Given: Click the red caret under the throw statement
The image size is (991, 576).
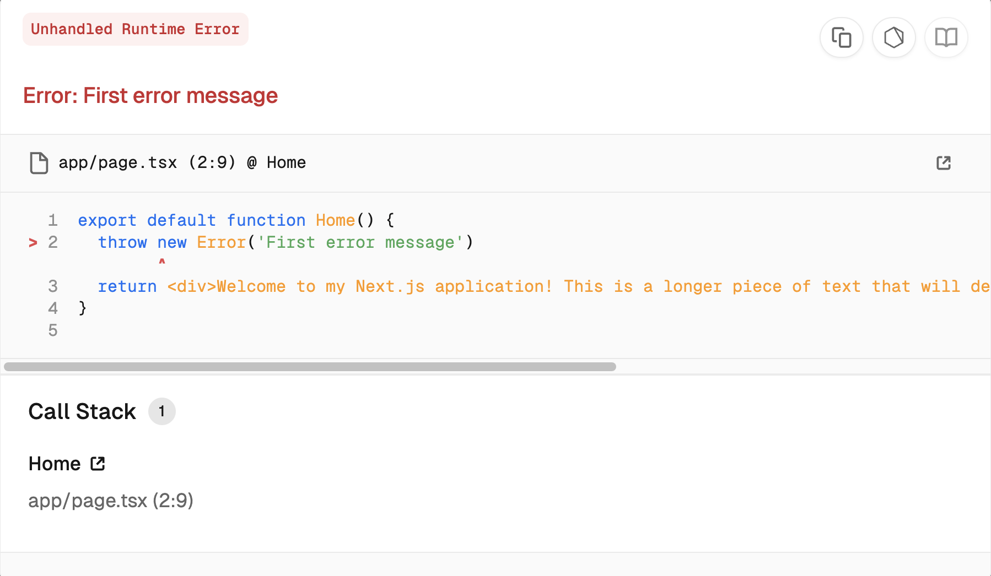Looking at the screenshot, I should (x=162, y=262).
